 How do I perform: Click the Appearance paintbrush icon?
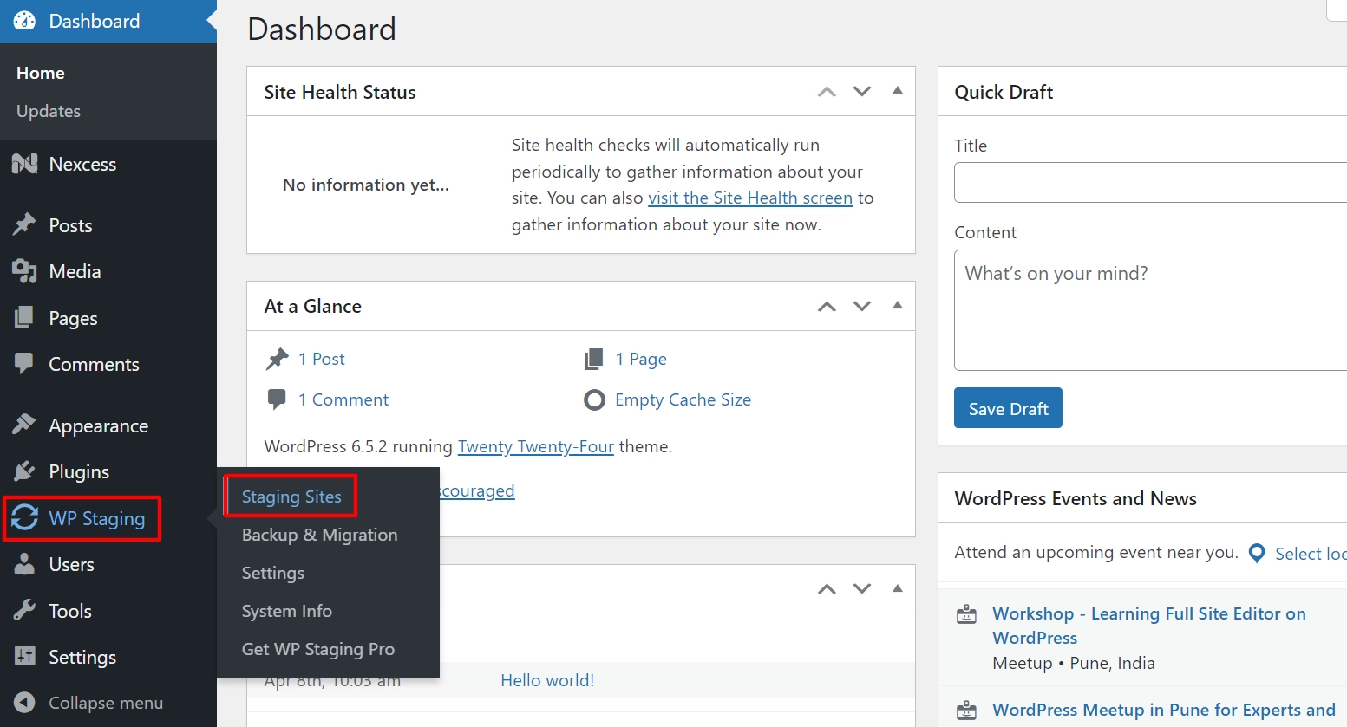pyautogui.click(x=24, y=425)
